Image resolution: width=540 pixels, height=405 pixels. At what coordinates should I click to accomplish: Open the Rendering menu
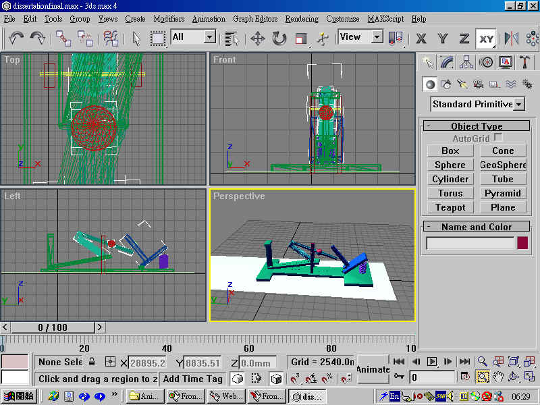click(302, 19)
